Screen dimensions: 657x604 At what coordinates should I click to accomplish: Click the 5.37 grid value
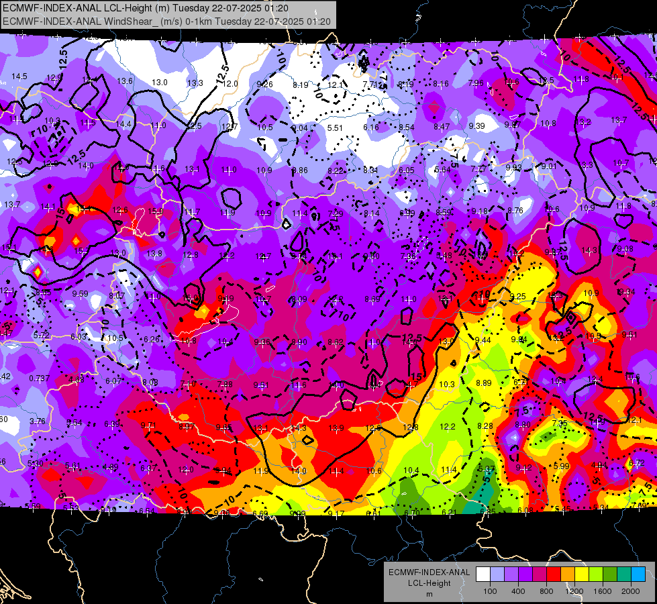click(x=487, y=469)
